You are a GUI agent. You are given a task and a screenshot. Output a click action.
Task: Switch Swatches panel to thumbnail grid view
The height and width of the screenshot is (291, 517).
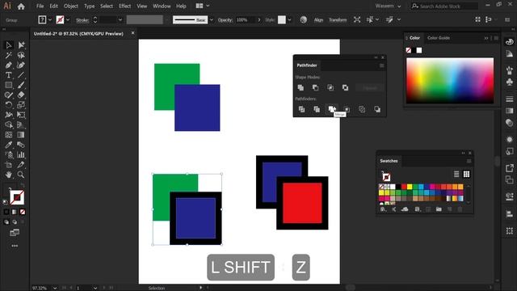(466, 174)
